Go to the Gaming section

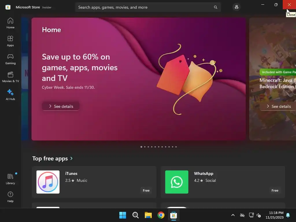(10, 59)
